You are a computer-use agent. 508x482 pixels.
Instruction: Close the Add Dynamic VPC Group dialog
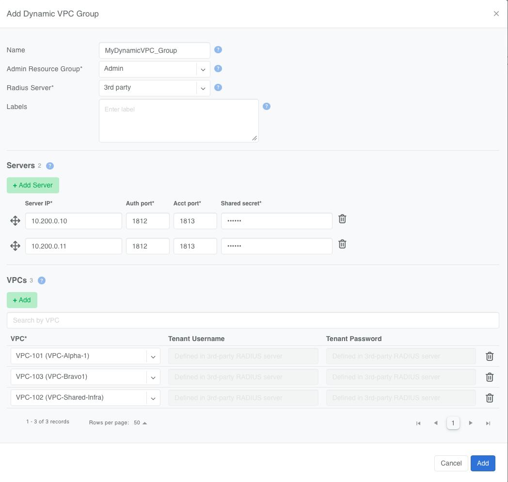pyautogui.click(x=496, y=14)
